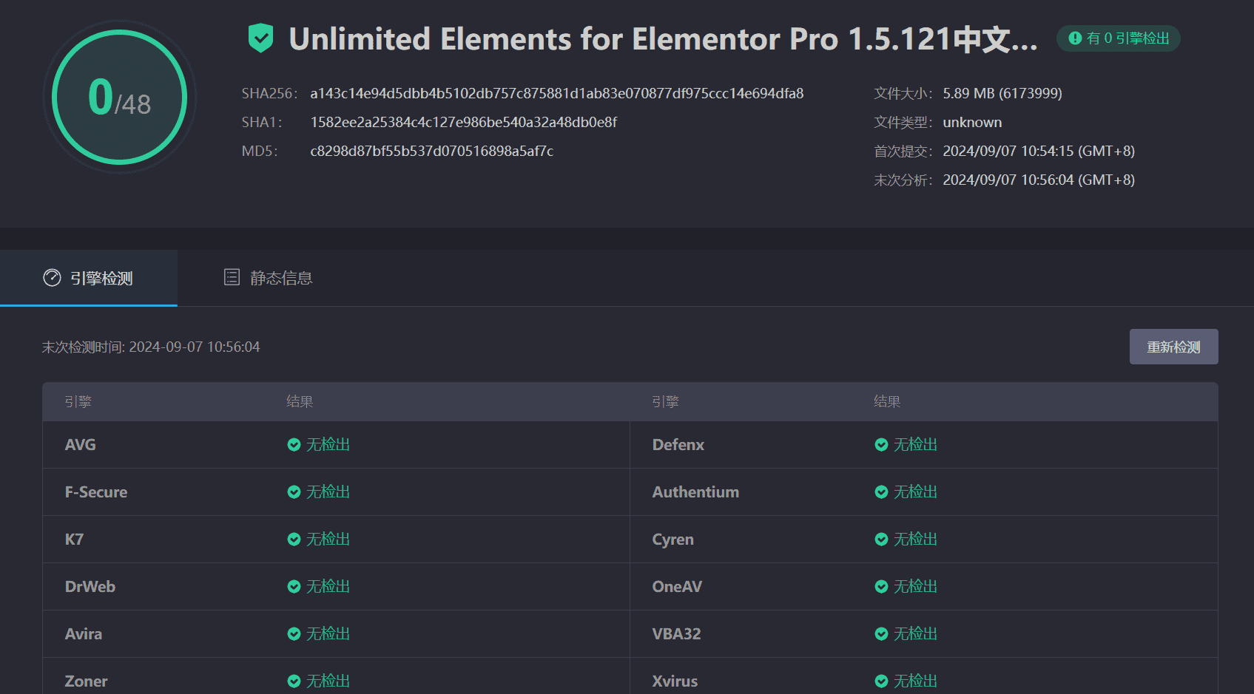Open the 引擎检测 tab

click(89, 278)
